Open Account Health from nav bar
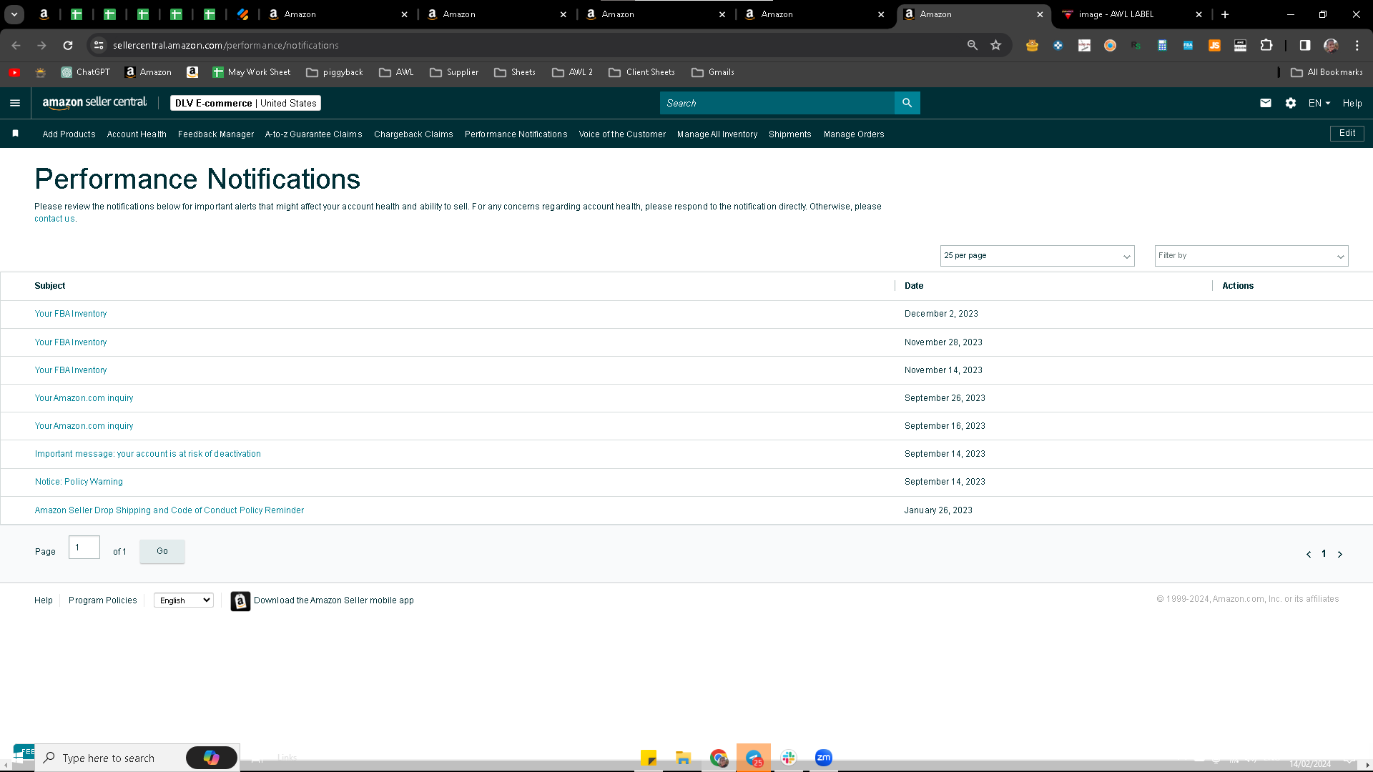The width and height of the screenshot is (1373, 772). click(137, 134)
